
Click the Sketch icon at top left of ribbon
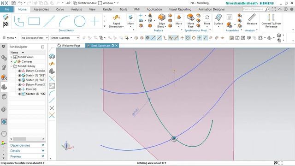tap(6, 18)
